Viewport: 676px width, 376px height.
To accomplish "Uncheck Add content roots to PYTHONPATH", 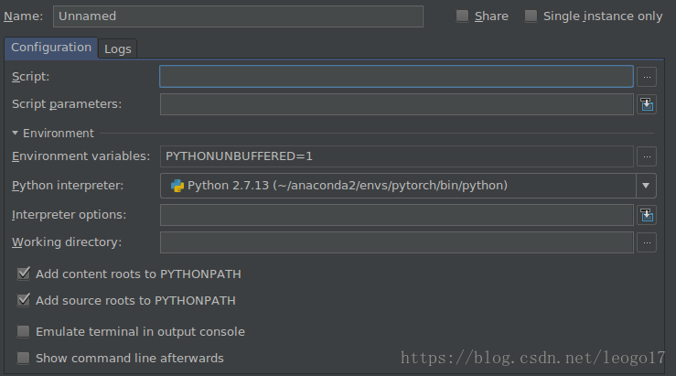I will click(23, 274).
